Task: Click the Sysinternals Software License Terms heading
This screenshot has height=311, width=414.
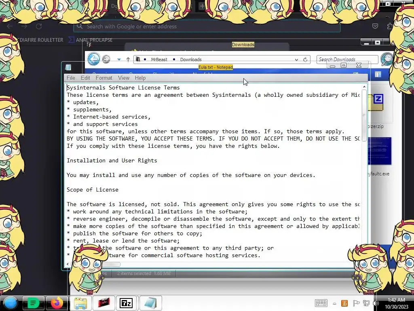Action: tap(123, 87)
